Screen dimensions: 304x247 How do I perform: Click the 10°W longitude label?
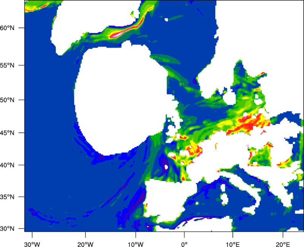[x=136, y=244]
